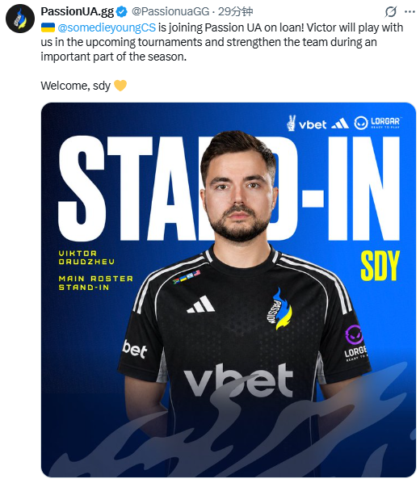This screenshot has height=483, width=420.
Task: Click the Viktor Orudzhev name caption
Action: click(86, 258)
